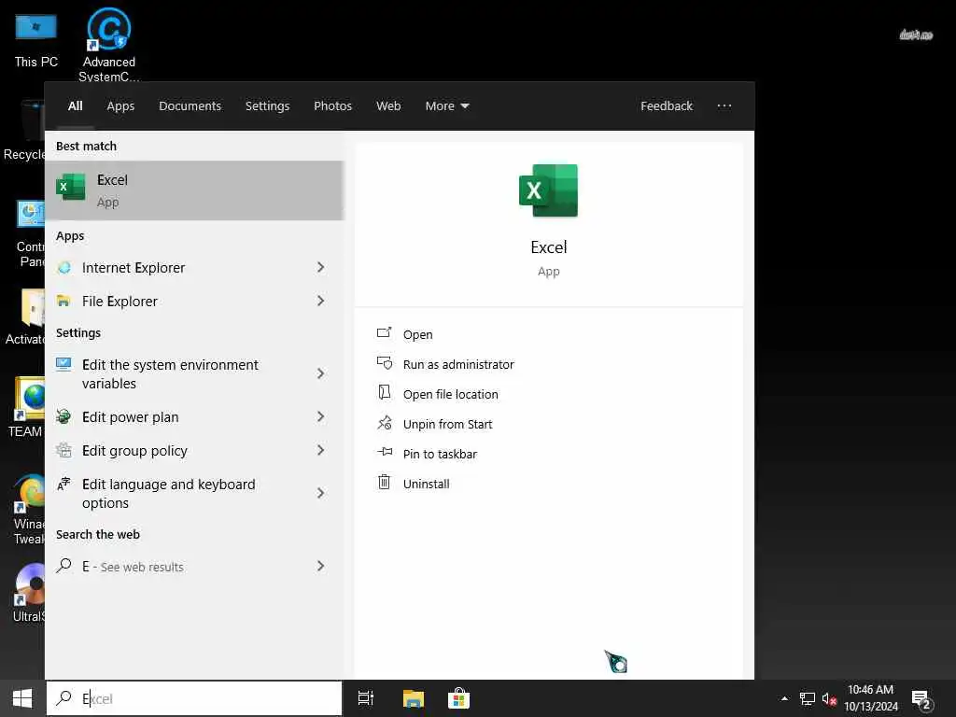Expand the Internet Explorer result arrow
The height and width of the screenshot is (717, 956).
pyautogui.click(x=321, y=267)
